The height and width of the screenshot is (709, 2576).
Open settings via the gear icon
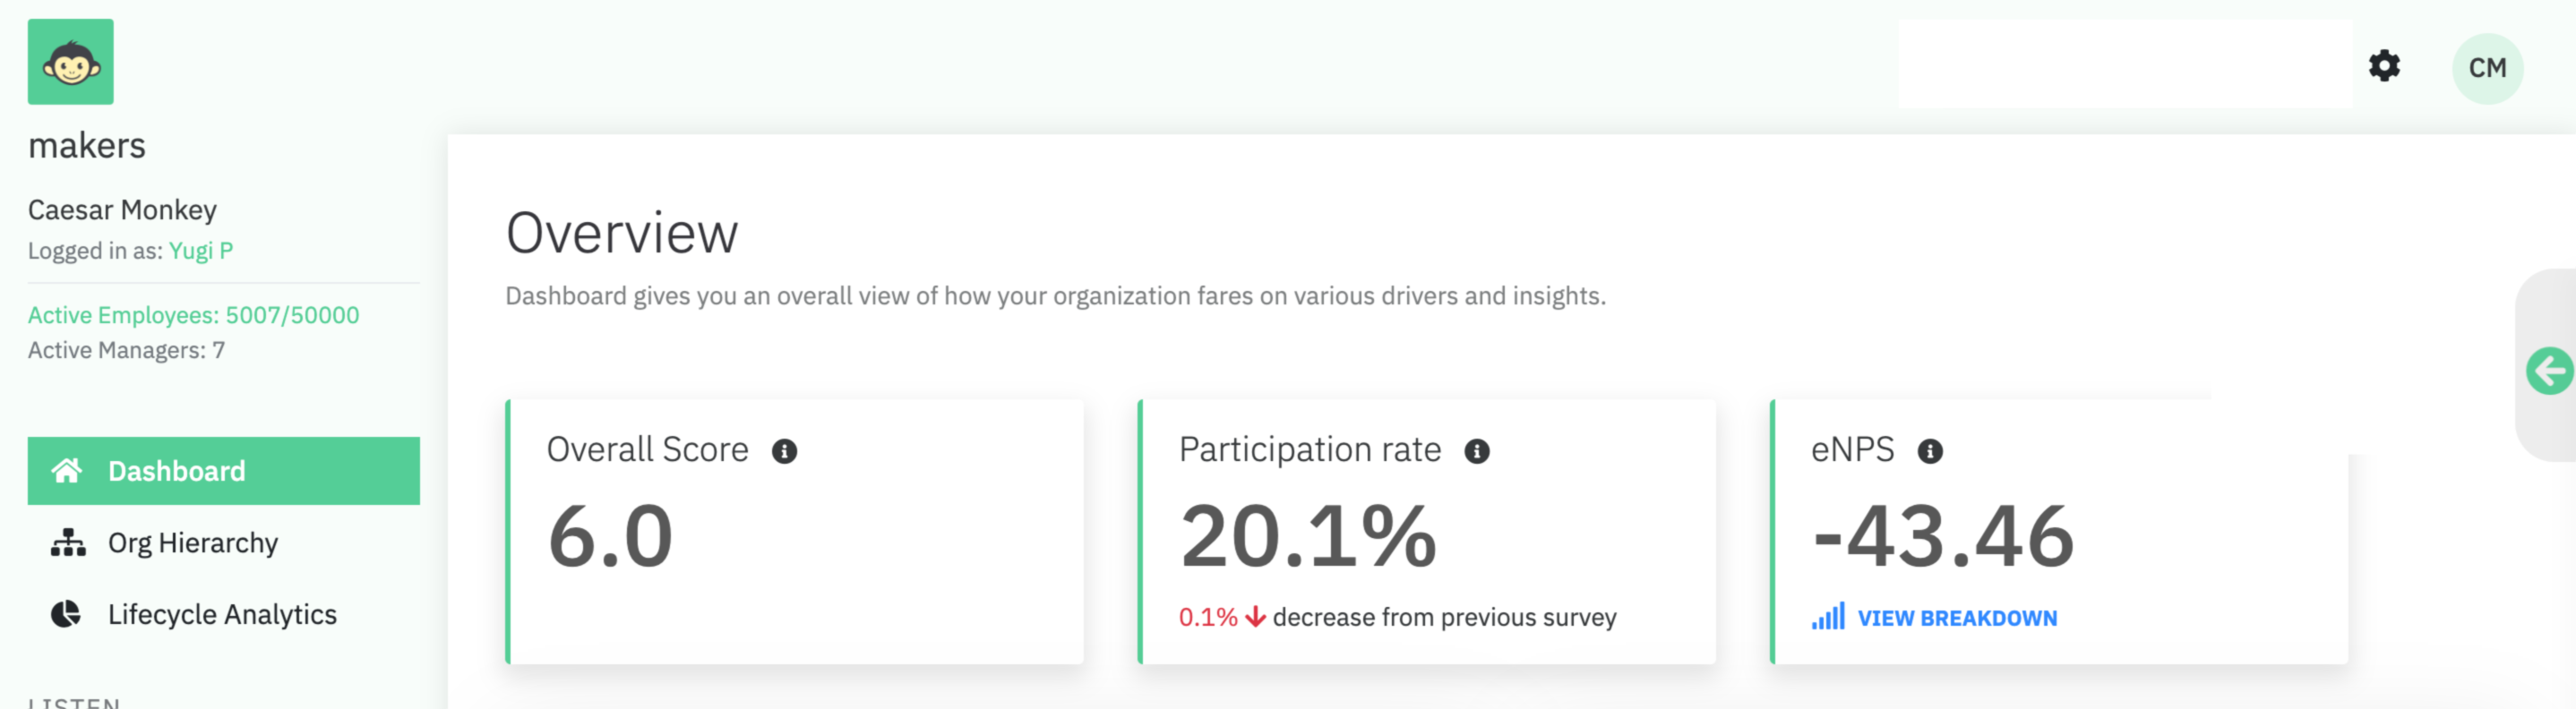(2384, 66)
